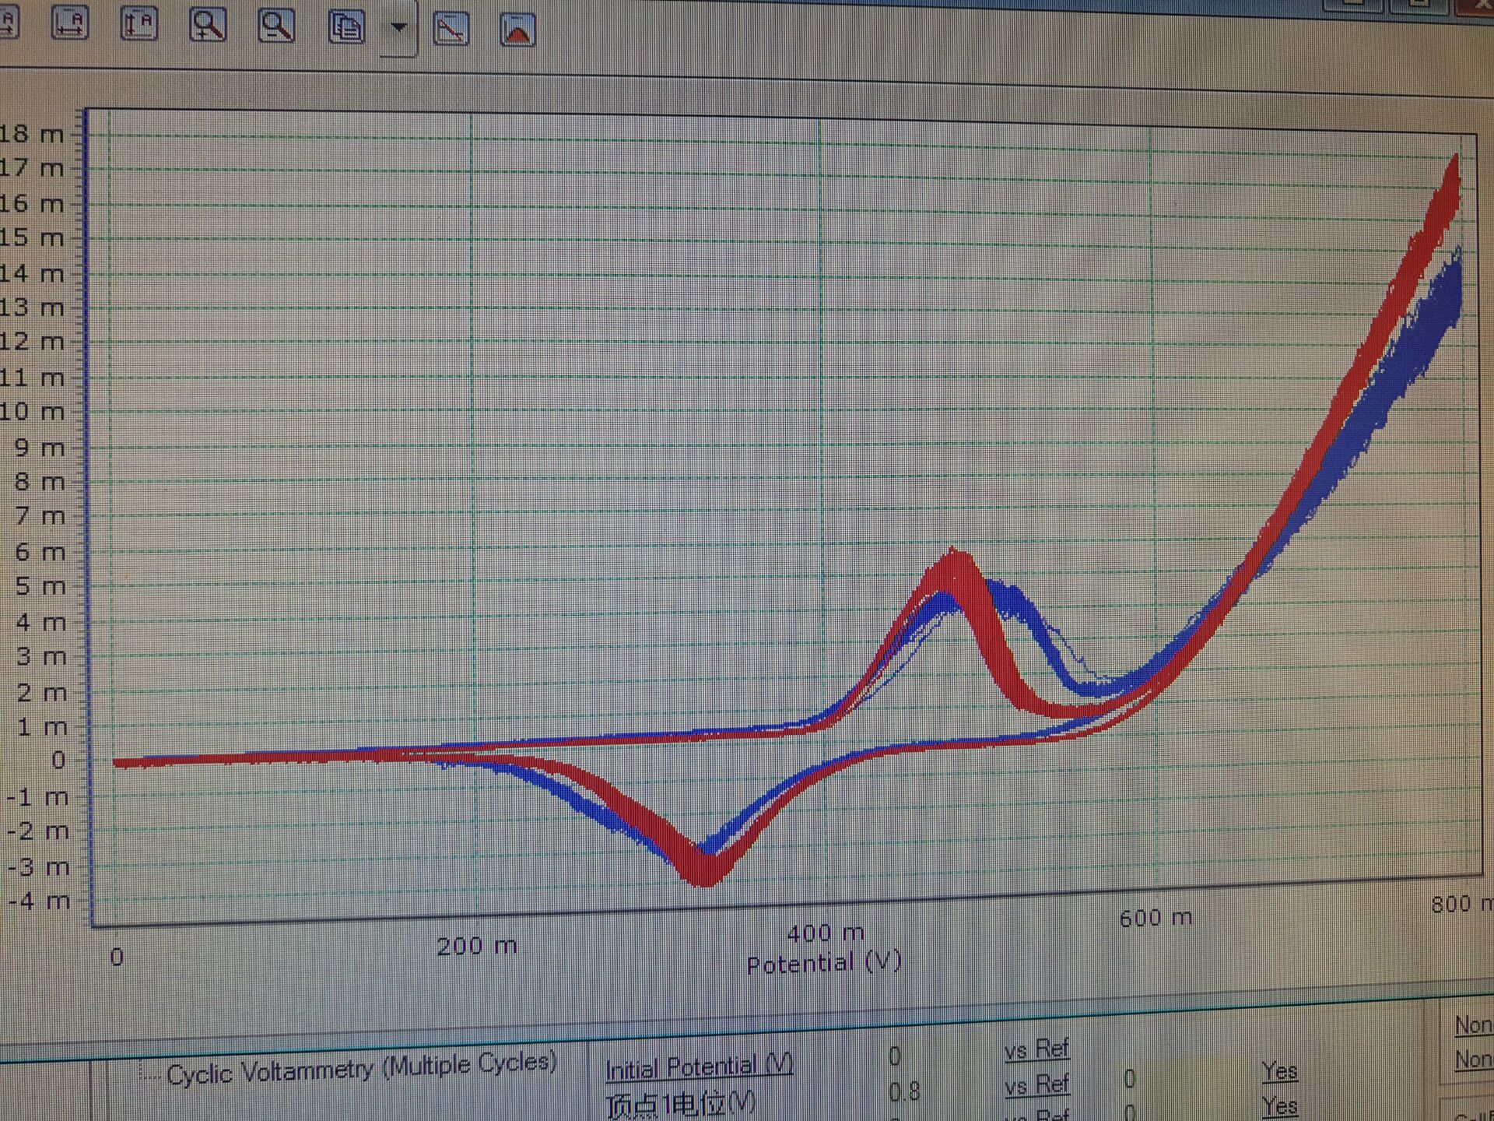Click vs Ref in Initial Potential row
This screenshot has height=1121, width=1494.
click(1036, 1050)
